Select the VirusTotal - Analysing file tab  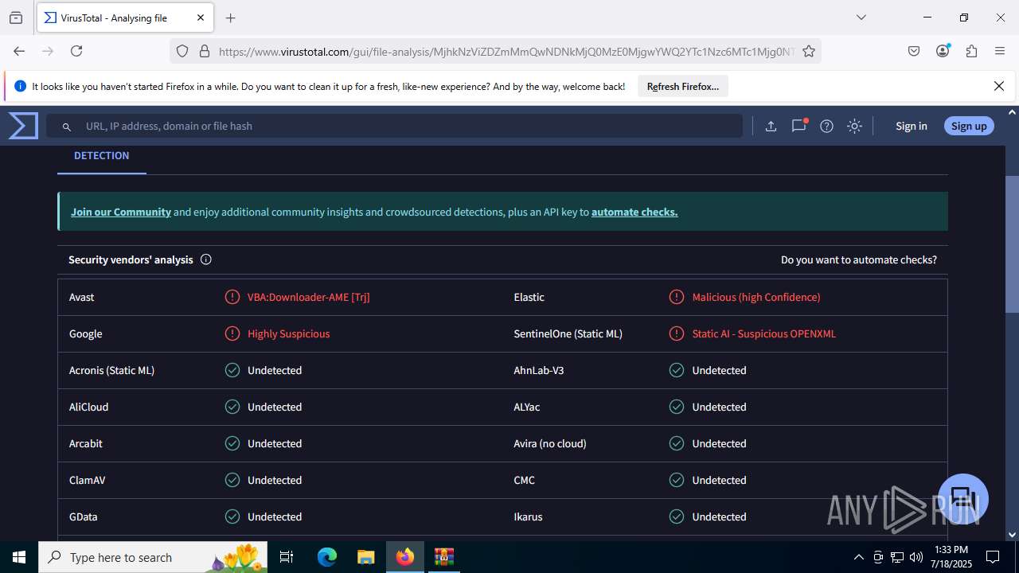(x=125, y=18)
